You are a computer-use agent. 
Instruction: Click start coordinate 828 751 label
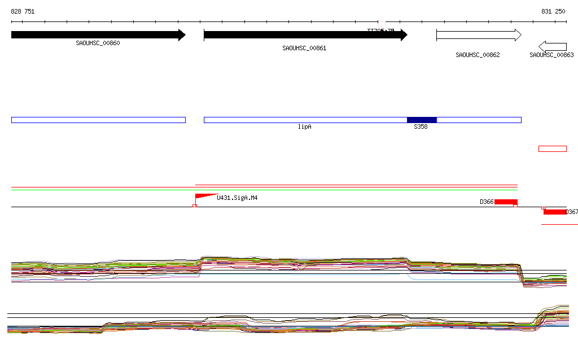coord(23,11)
